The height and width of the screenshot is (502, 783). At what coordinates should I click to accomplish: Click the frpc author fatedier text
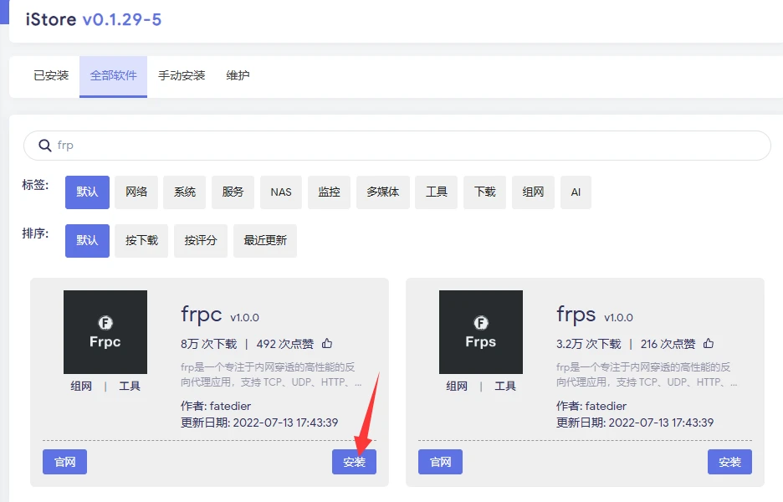(216, 406)
